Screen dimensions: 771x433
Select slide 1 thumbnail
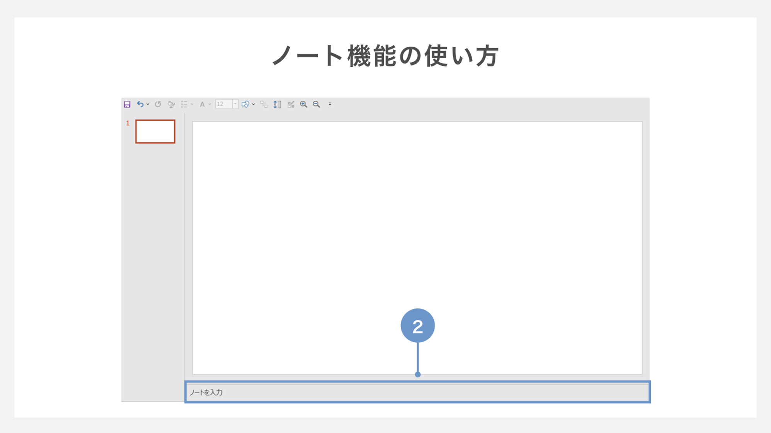155,130
